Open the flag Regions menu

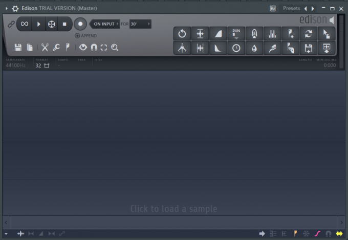coord(68,47)
